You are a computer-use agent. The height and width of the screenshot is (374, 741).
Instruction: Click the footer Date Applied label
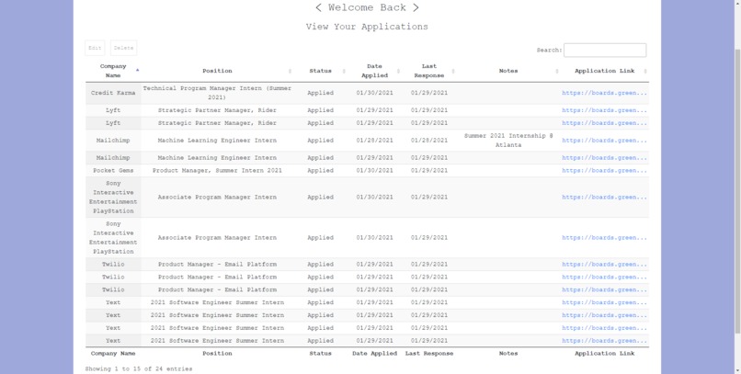point(375,353)
